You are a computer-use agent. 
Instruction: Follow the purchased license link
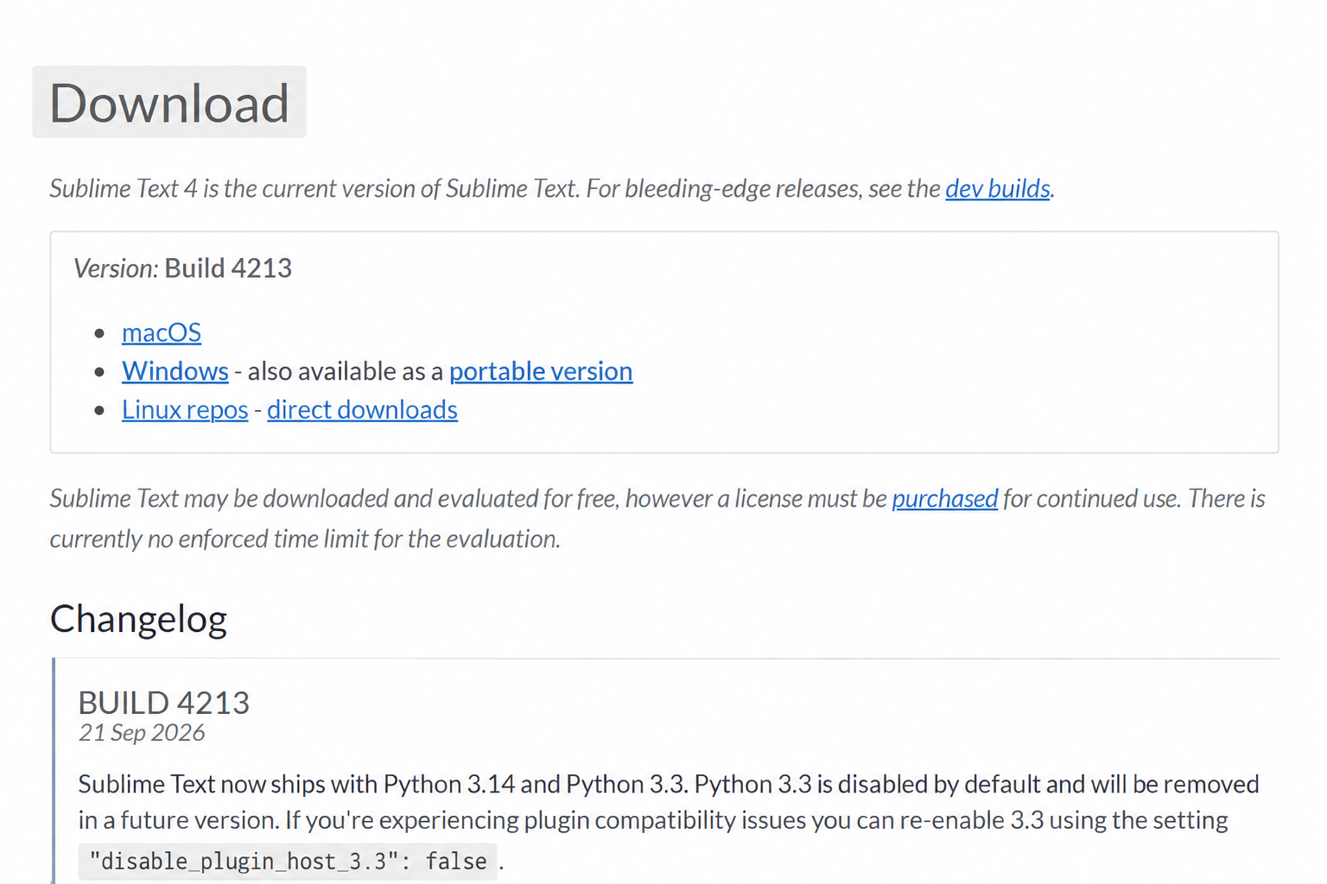[945, 498]
